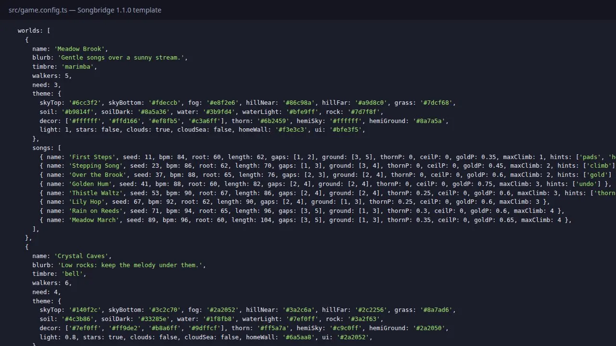Click the song name 'First Steps'
The image size is (616, 346).
[92, 157]
